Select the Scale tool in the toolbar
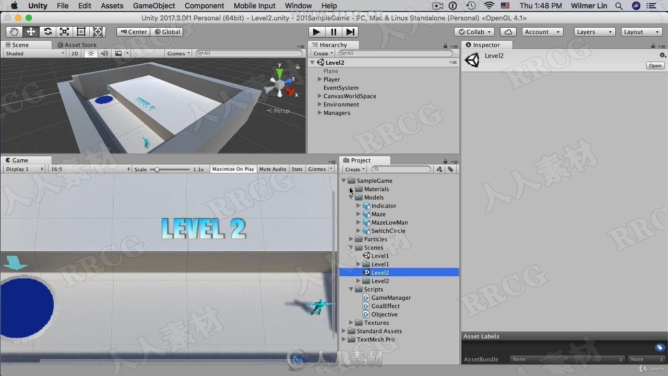Viewport: 668px width, 376px height. tap(64, 32)
